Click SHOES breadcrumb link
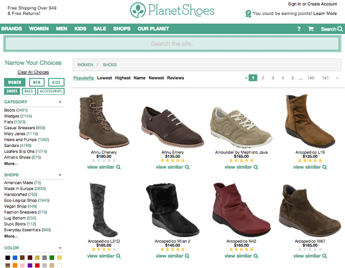The image size is (345, 268). point(110,65)
